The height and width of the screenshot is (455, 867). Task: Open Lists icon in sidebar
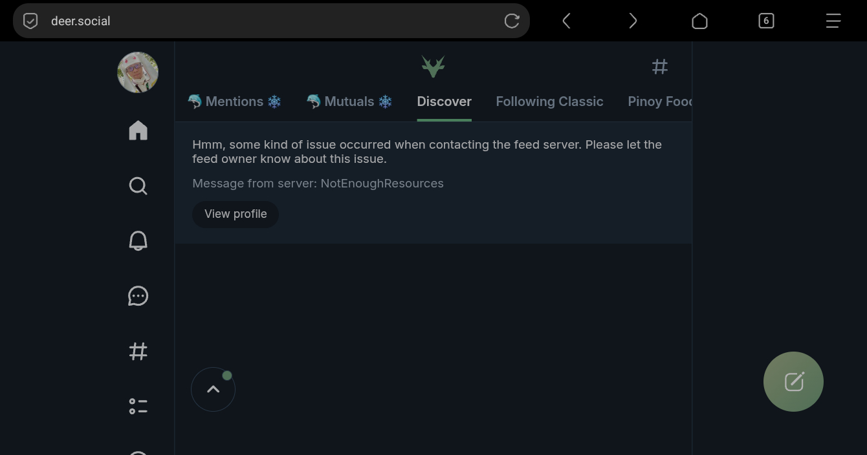tap(138, 406)
